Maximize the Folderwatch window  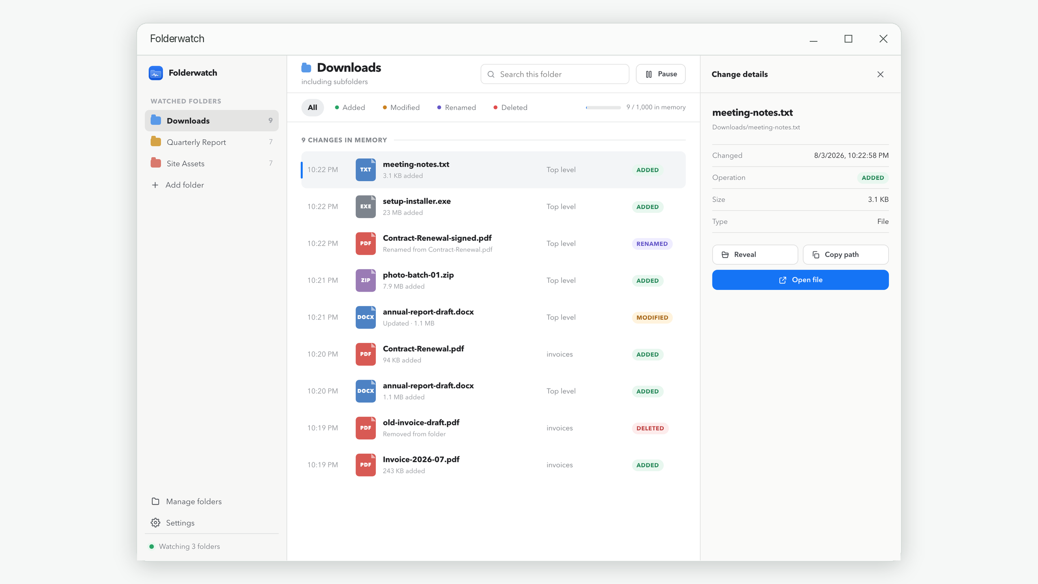[848, 39]
